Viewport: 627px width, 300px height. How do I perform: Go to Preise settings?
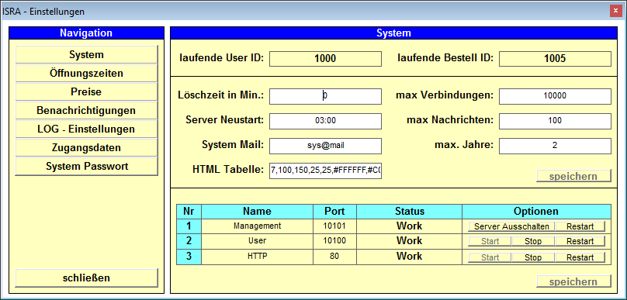click(86, 92)
